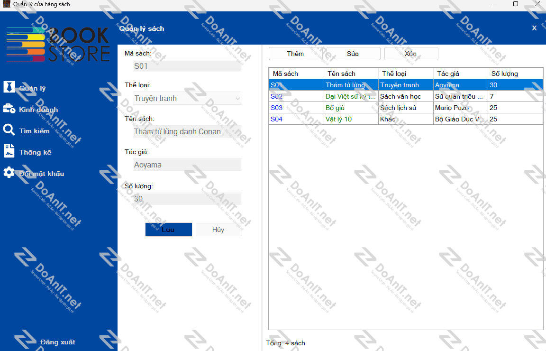Click the Mã sách input field
Screen dimensions: 546x351
point(187,66)
